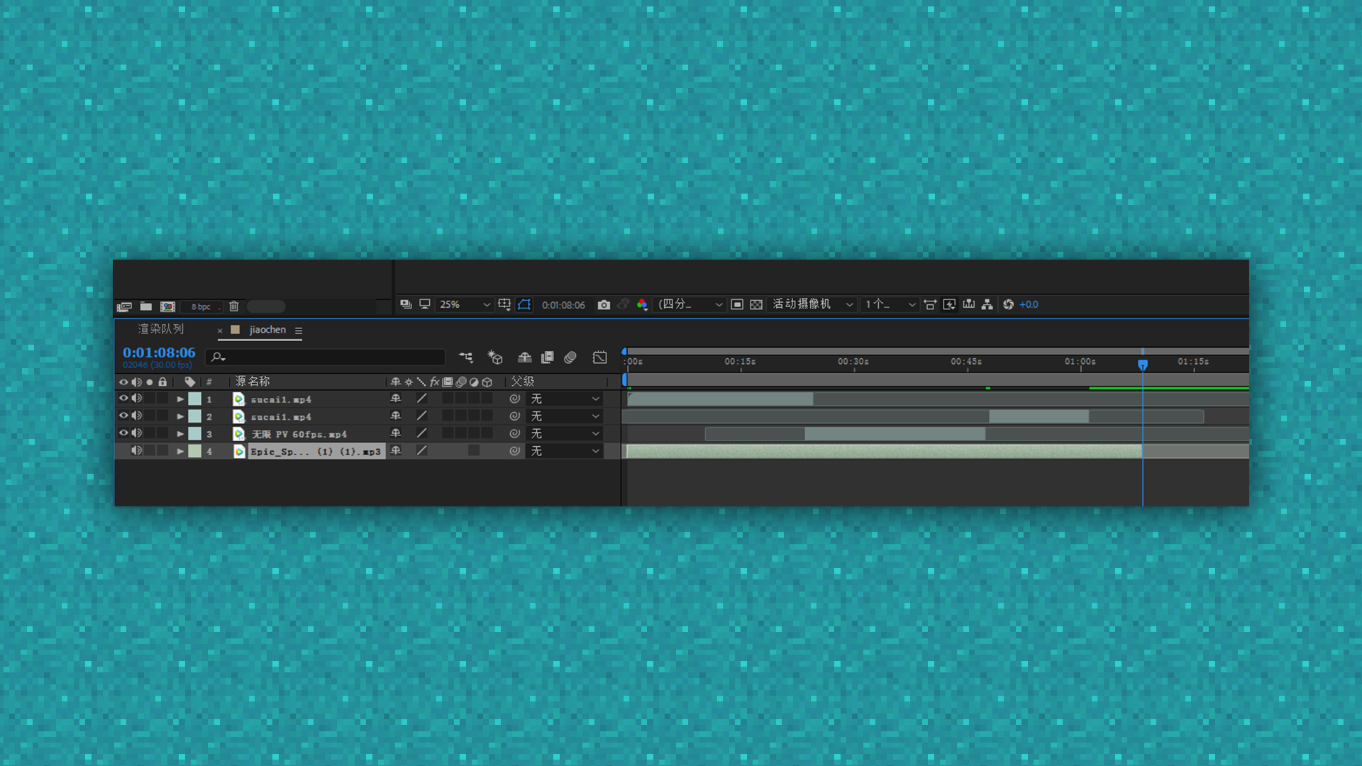This screenshot has width=1362, height=766.
Task: Open parent dropdown for 无限 PV 60fps.mp4
Action: 565,433
